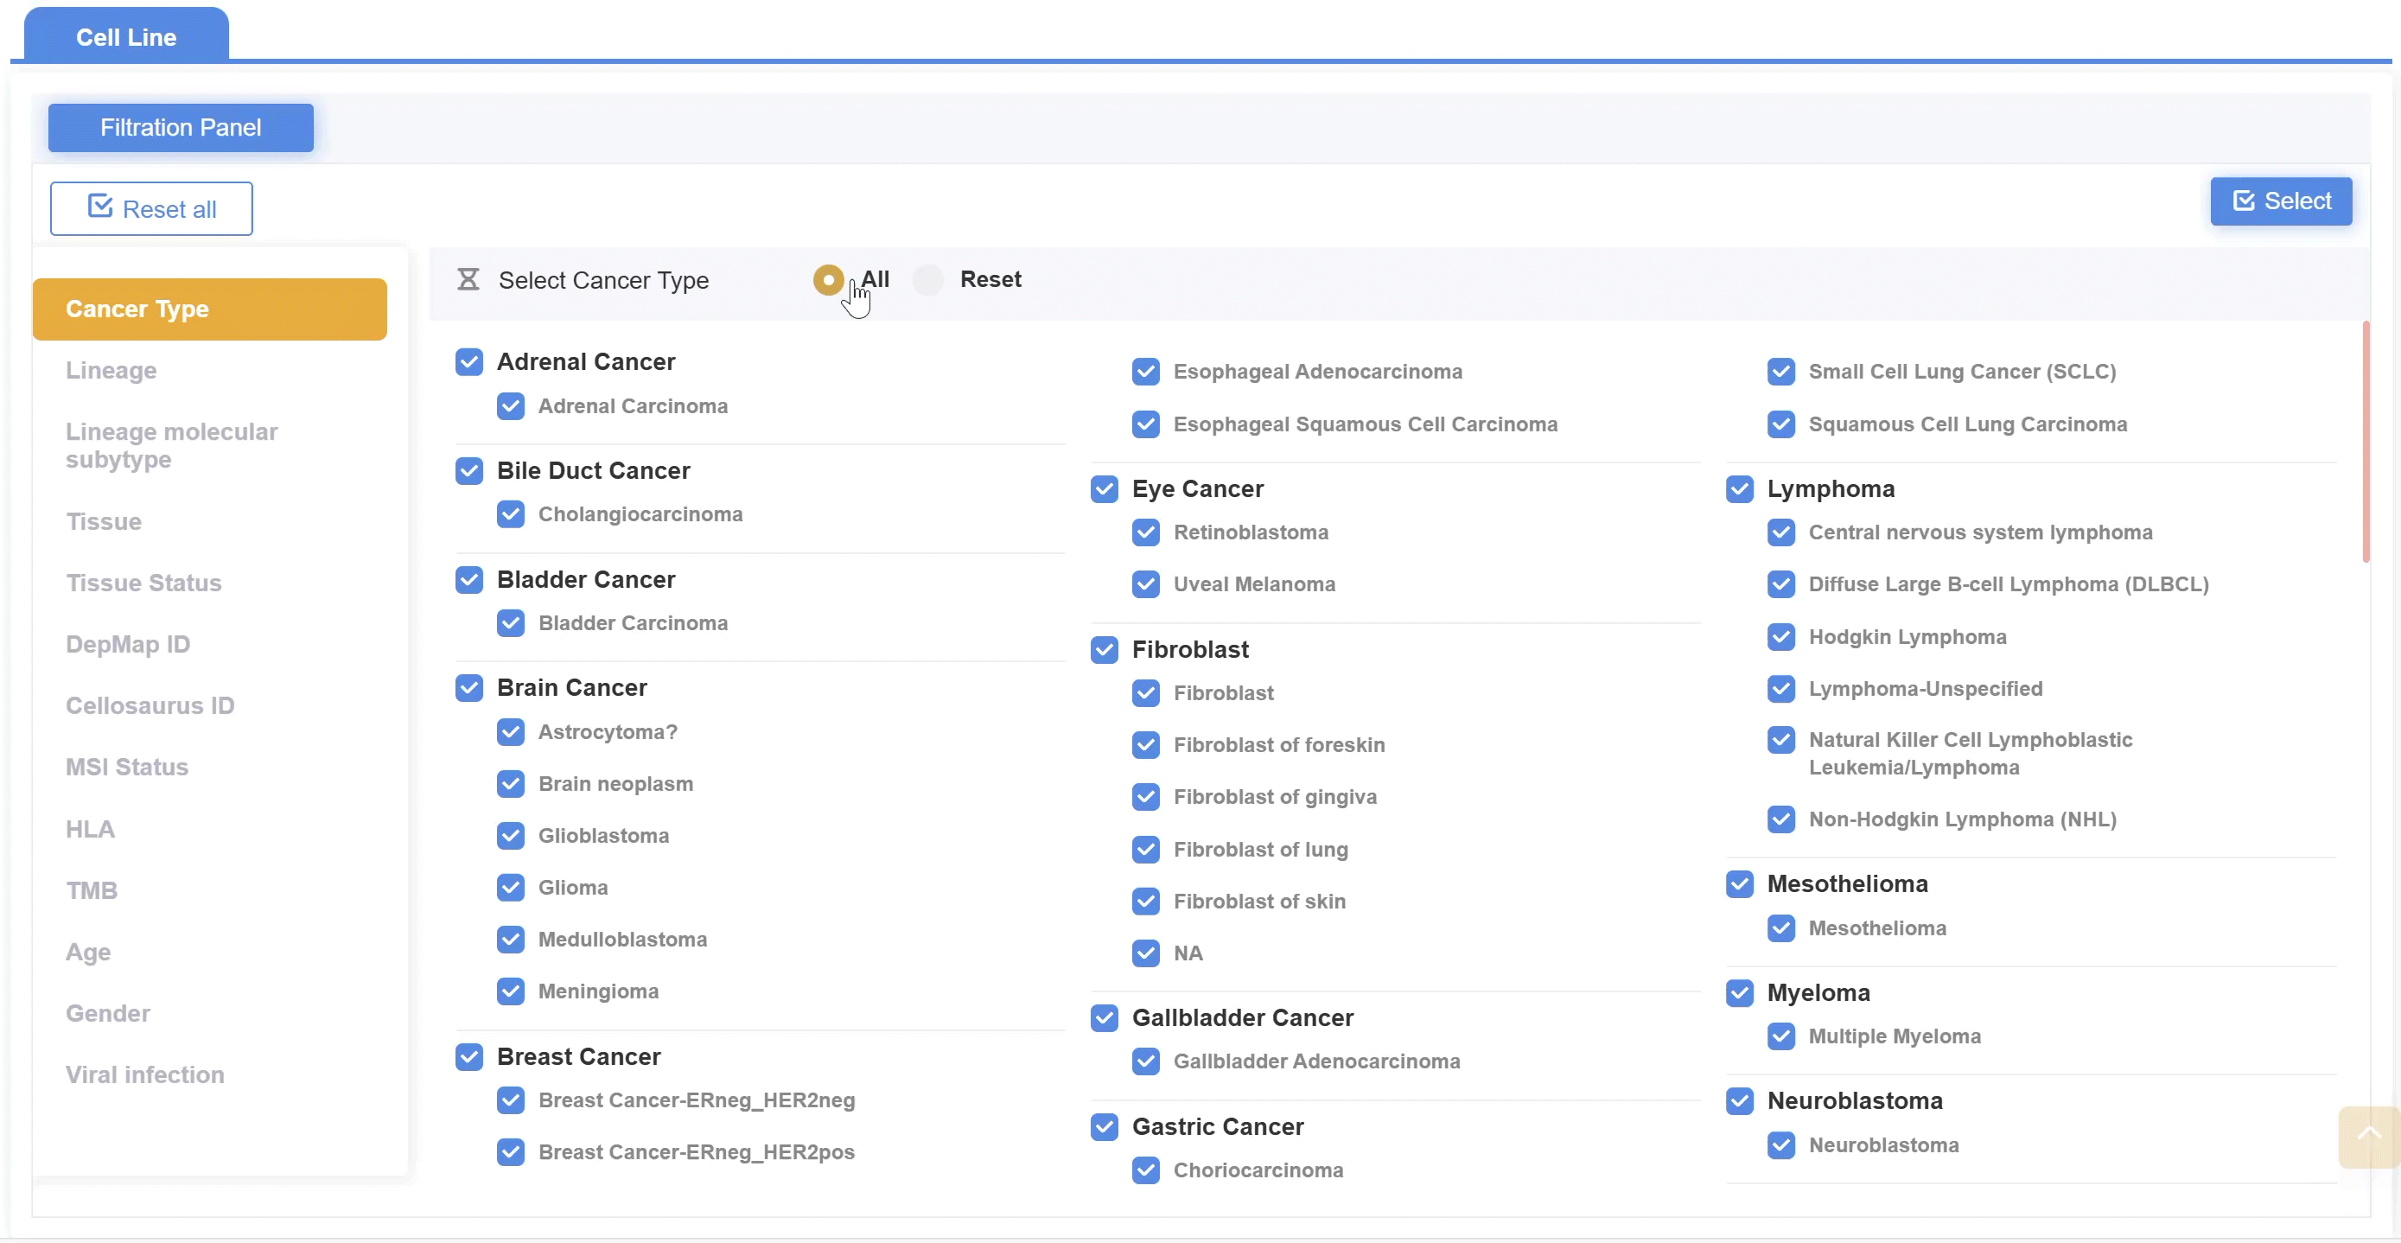Select the All radio button
The height and width of the screenshot is (1243, 2401).
coord(828,280)
